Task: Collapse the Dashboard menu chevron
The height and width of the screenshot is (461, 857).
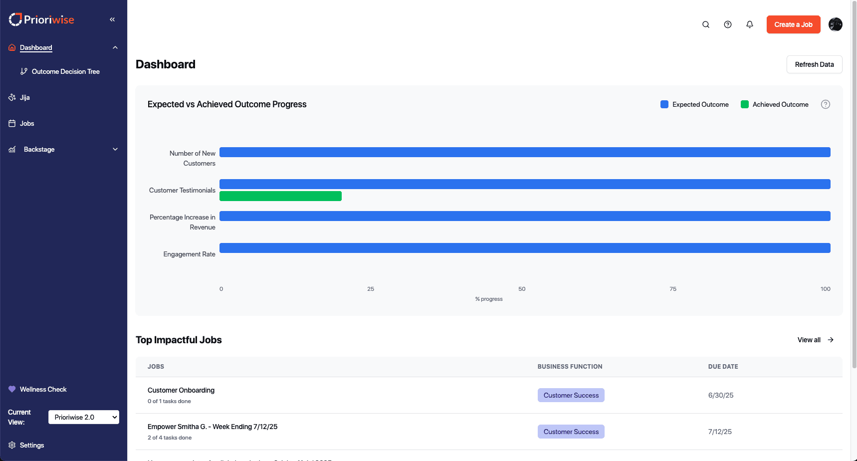Action: coord(115,47)
